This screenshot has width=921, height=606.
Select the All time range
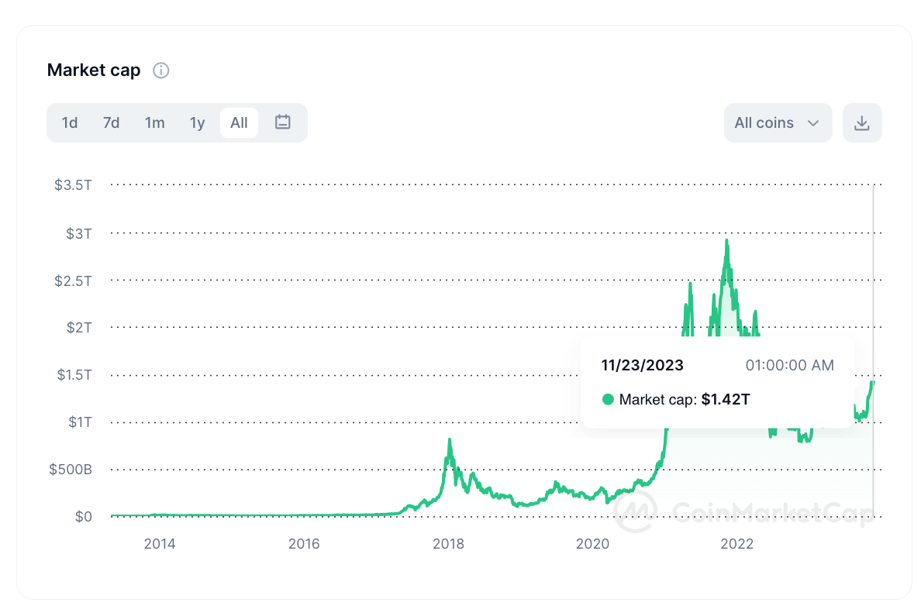pyautogui.click(x=239, y=123)
